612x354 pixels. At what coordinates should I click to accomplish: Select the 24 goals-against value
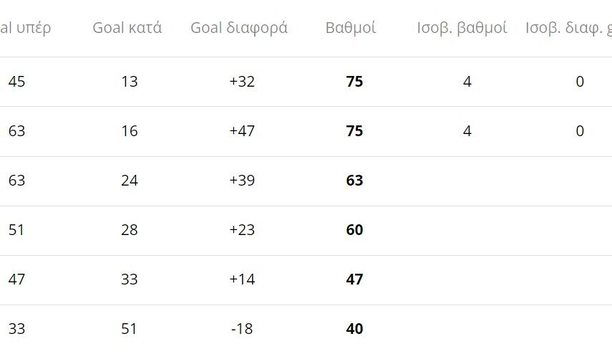click(130, 181)
